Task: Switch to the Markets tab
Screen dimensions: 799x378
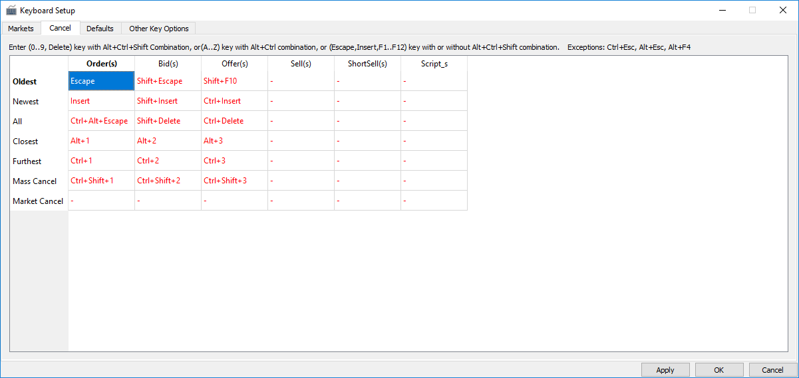Action: [21, 29]
